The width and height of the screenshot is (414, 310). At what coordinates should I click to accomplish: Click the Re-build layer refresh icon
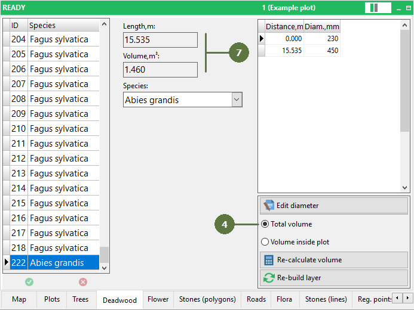(269, 278)
